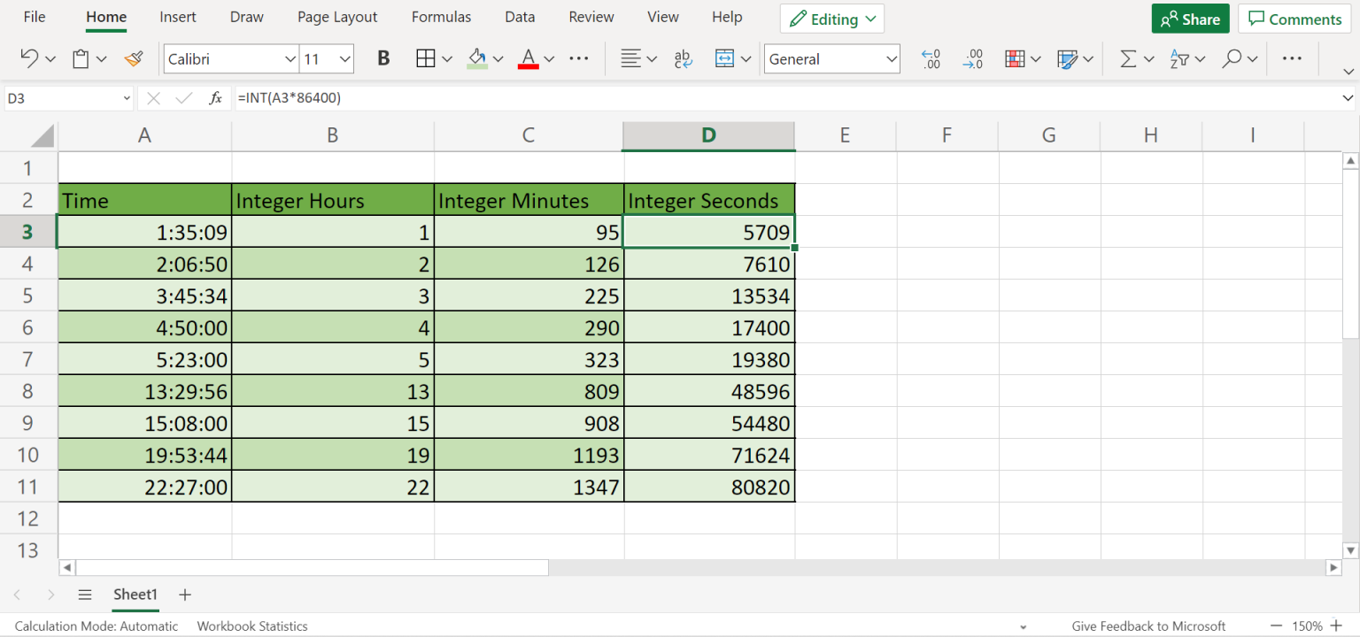Open the Find magnifier icon
The image size is (1360, 637).
(1232, 58)
